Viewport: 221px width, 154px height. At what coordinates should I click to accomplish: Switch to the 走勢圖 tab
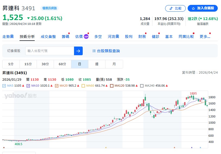click(8, 37)
